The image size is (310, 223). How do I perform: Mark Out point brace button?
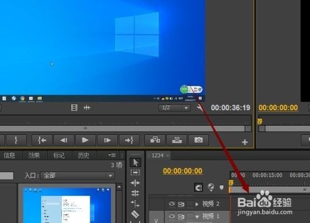tap(16, 141)
